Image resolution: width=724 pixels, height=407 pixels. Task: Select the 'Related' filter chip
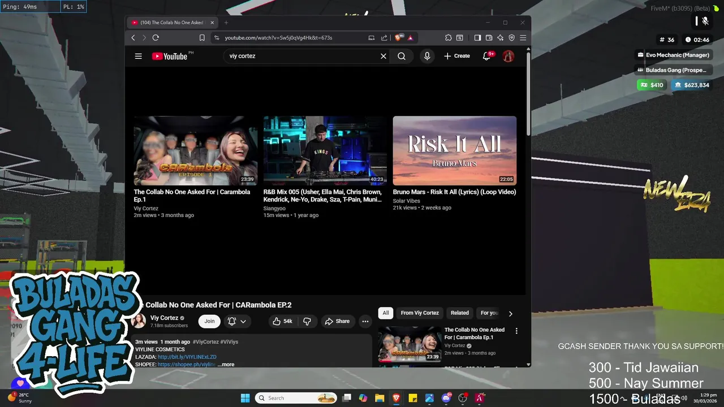pos(460,313)
